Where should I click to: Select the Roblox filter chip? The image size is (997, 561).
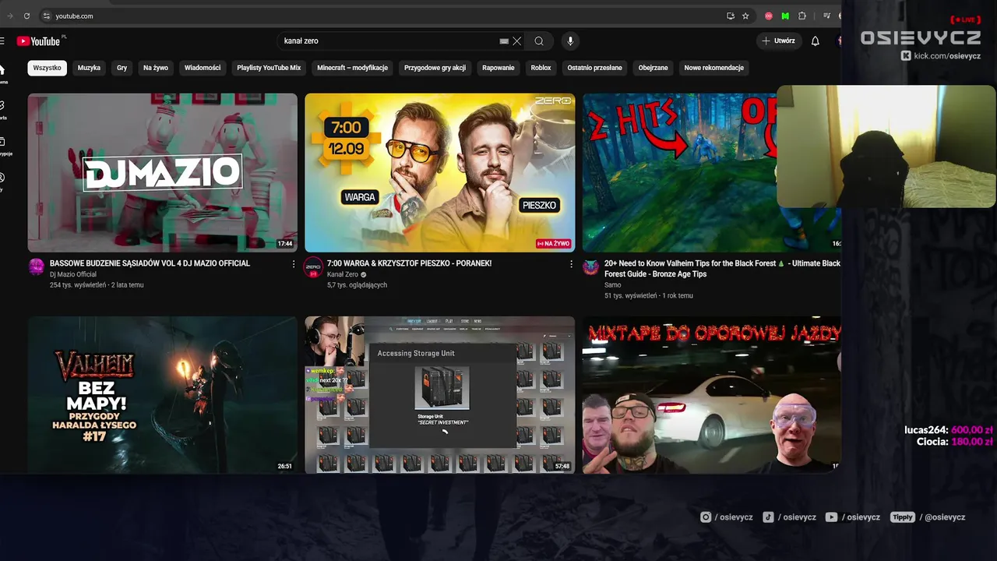(541, 68)
